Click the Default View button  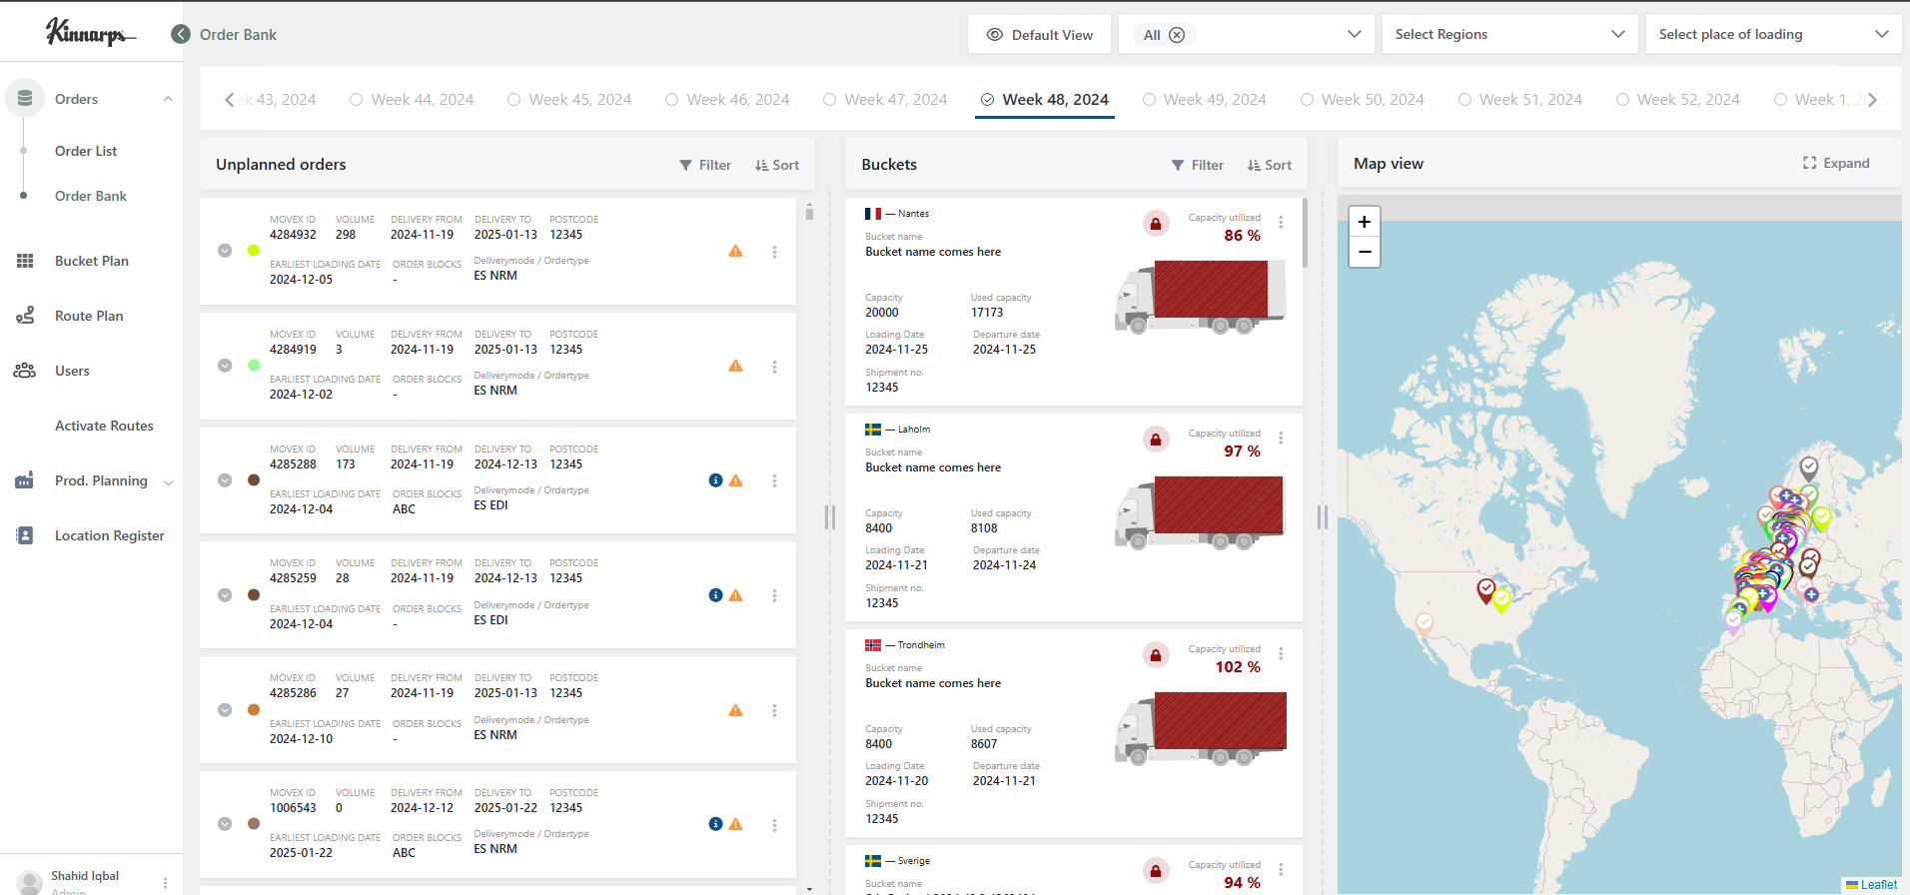tap(1039, 34)
